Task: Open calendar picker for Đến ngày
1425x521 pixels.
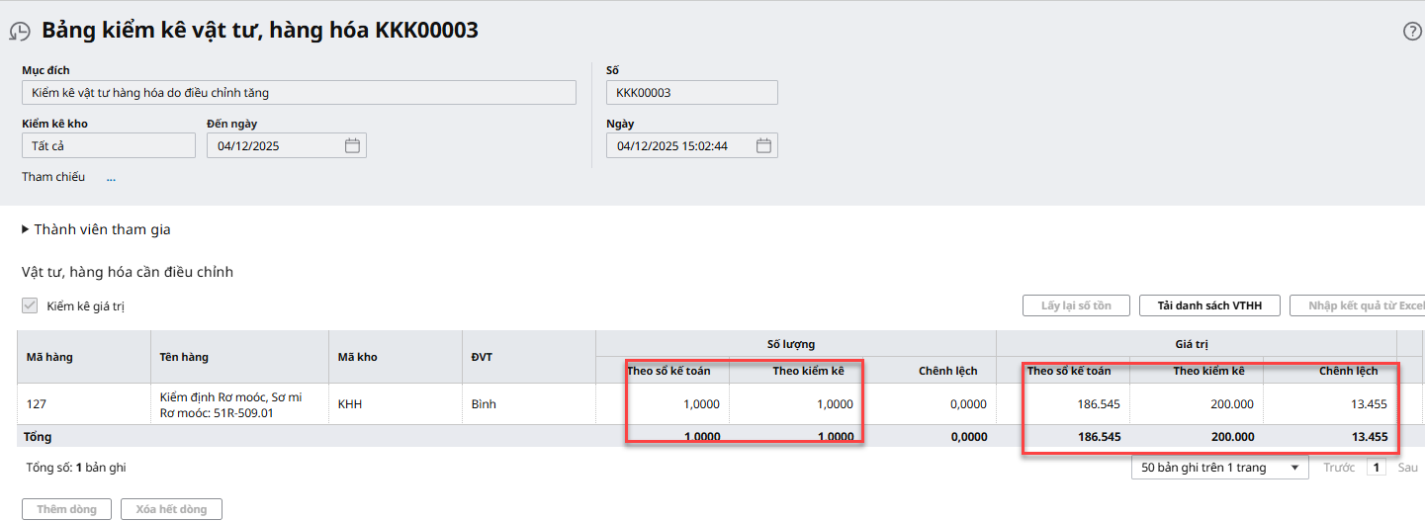Action: [352, 146]
